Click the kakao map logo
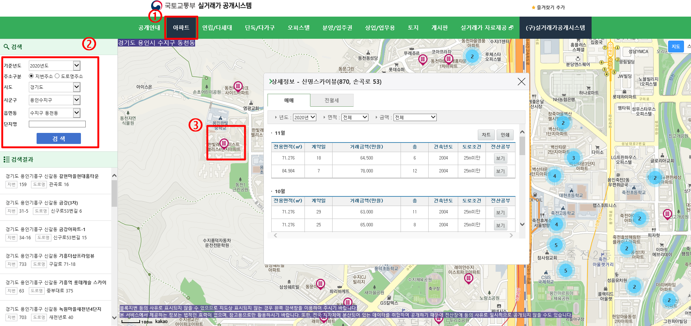Image resolution: width=691 pixels, height=326 pixels. tap(161, 322)
